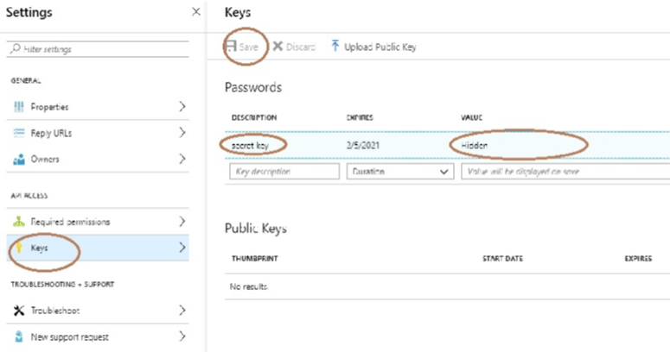Click the yellow Keys icon

(19, 248)
